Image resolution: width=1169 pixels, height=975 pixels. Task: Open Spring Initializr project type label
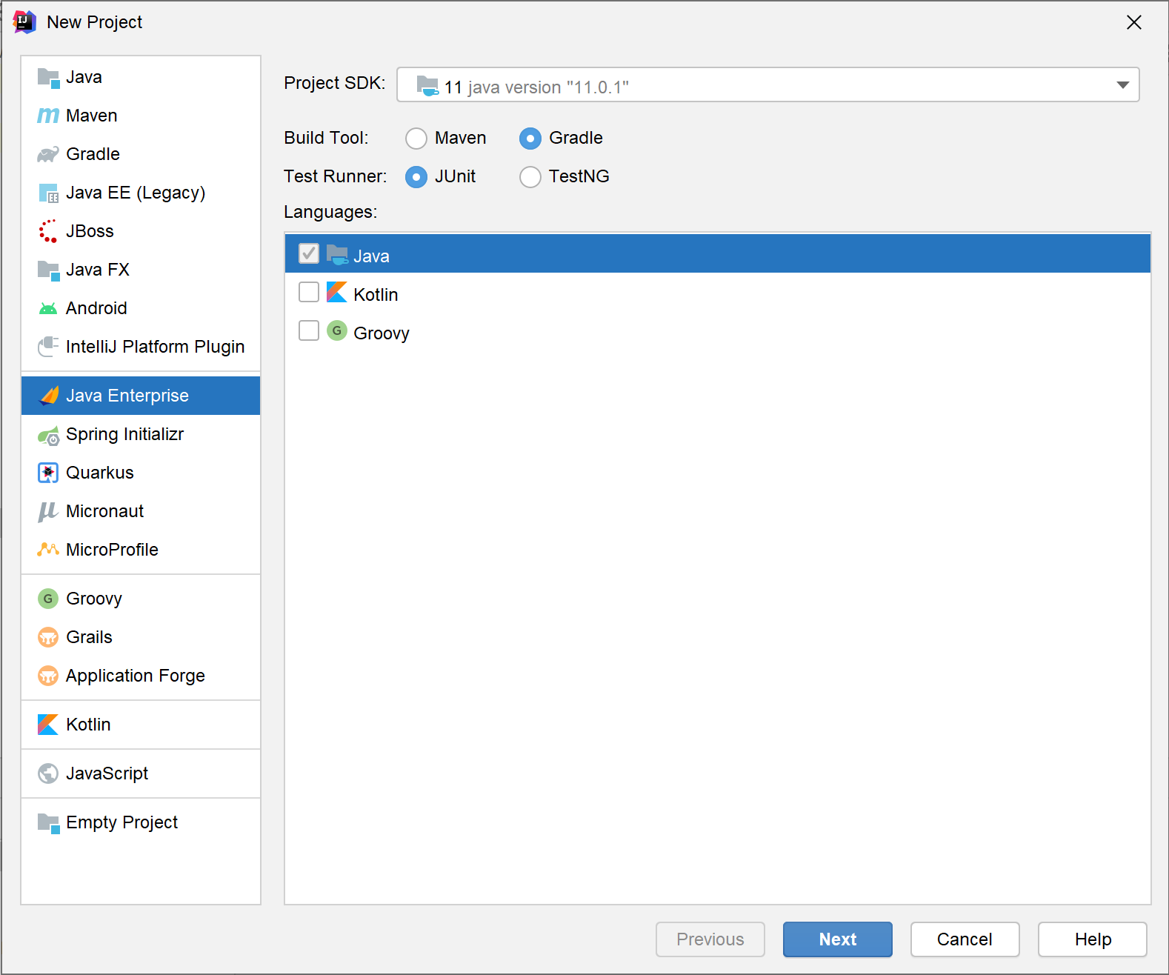point(124,434)
